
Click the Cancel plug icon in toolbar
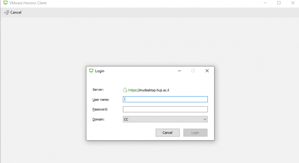(6, 13)
